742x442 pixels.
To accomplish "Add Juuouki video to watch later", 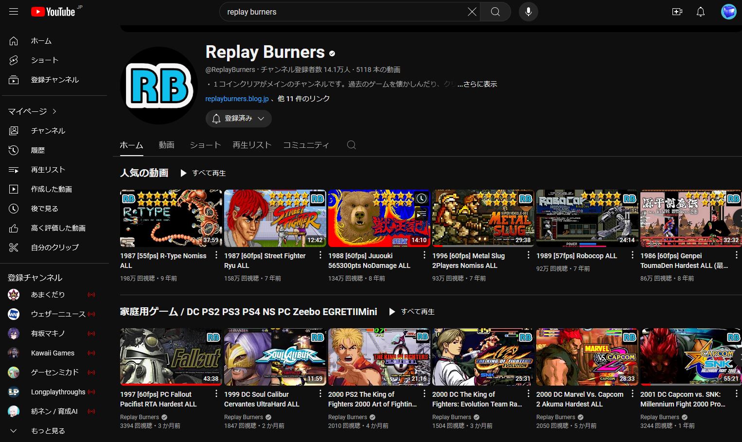I will click(x=421, y=198).
